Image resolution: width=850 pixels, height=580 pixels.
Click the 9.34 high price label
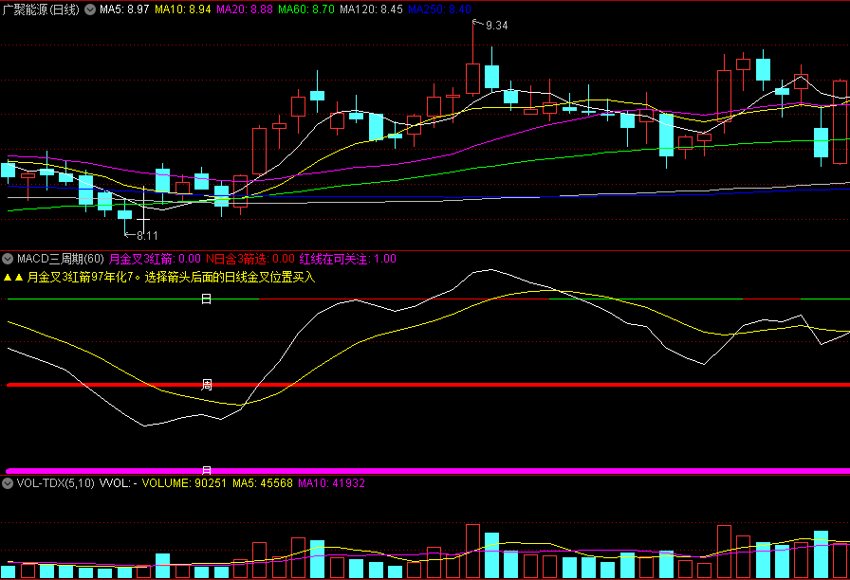(496, 26)
